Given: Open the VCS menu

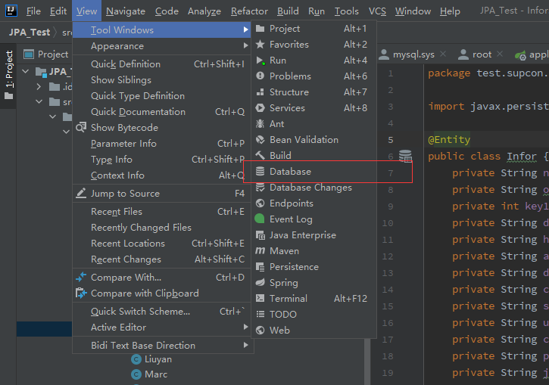Looking at the screenshot, I should tap(377, 11).
